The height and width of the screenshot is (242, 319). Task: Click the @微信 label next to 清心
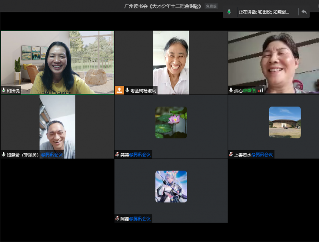250,91
